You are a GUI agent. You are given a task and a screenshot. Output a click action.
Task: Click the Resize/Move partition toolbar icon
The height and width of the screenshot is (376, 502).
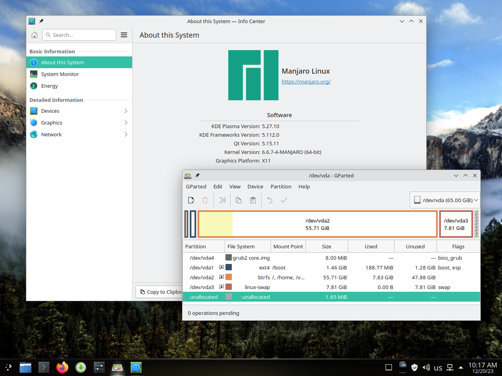point(222,200)
